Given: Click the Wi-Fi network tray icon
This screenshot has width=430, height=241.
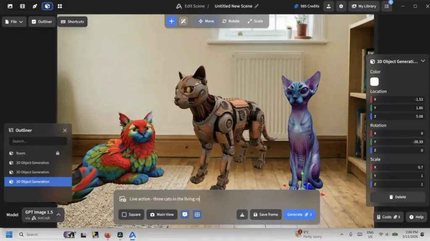Looking at the screenshot, I should coord(380,234).
